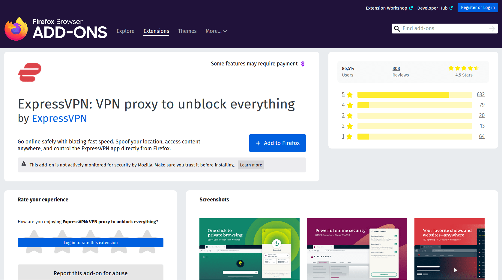Click the star icon beside rating 4
Viewport: 502px width, 280px height.
[349, 105]
